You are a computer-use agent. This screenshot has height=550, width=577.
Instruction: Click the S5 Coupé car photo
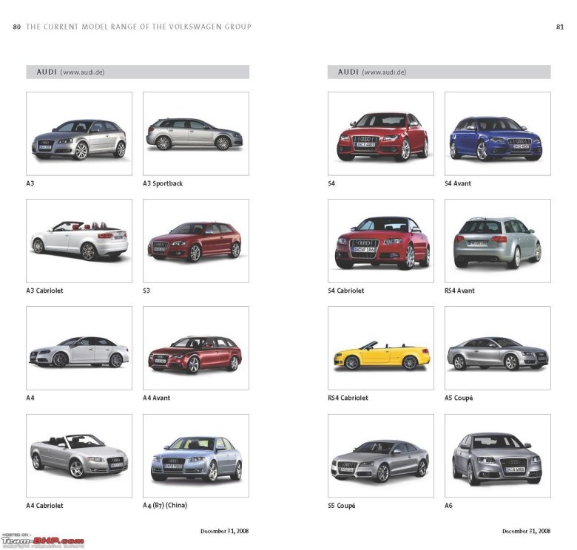point(381,455)
